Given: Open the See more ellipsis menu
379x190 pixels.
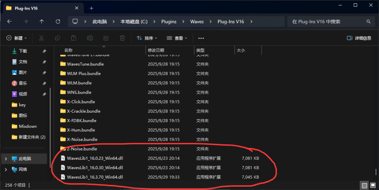Looking at the screenshot, I should click(201, 38).
